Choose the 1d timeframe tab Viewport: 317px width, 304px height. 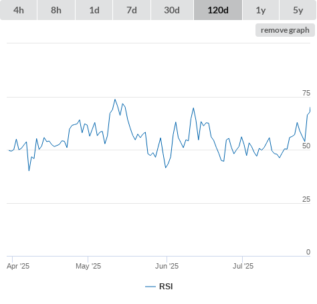[94, 10]
